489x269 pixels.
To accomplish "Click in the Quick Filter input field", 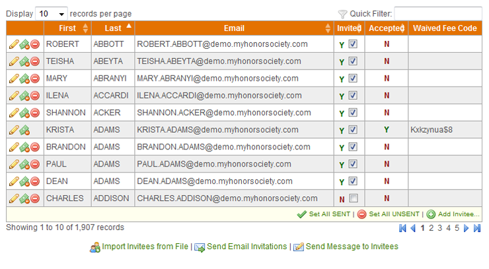I will [x=438, y=14].
